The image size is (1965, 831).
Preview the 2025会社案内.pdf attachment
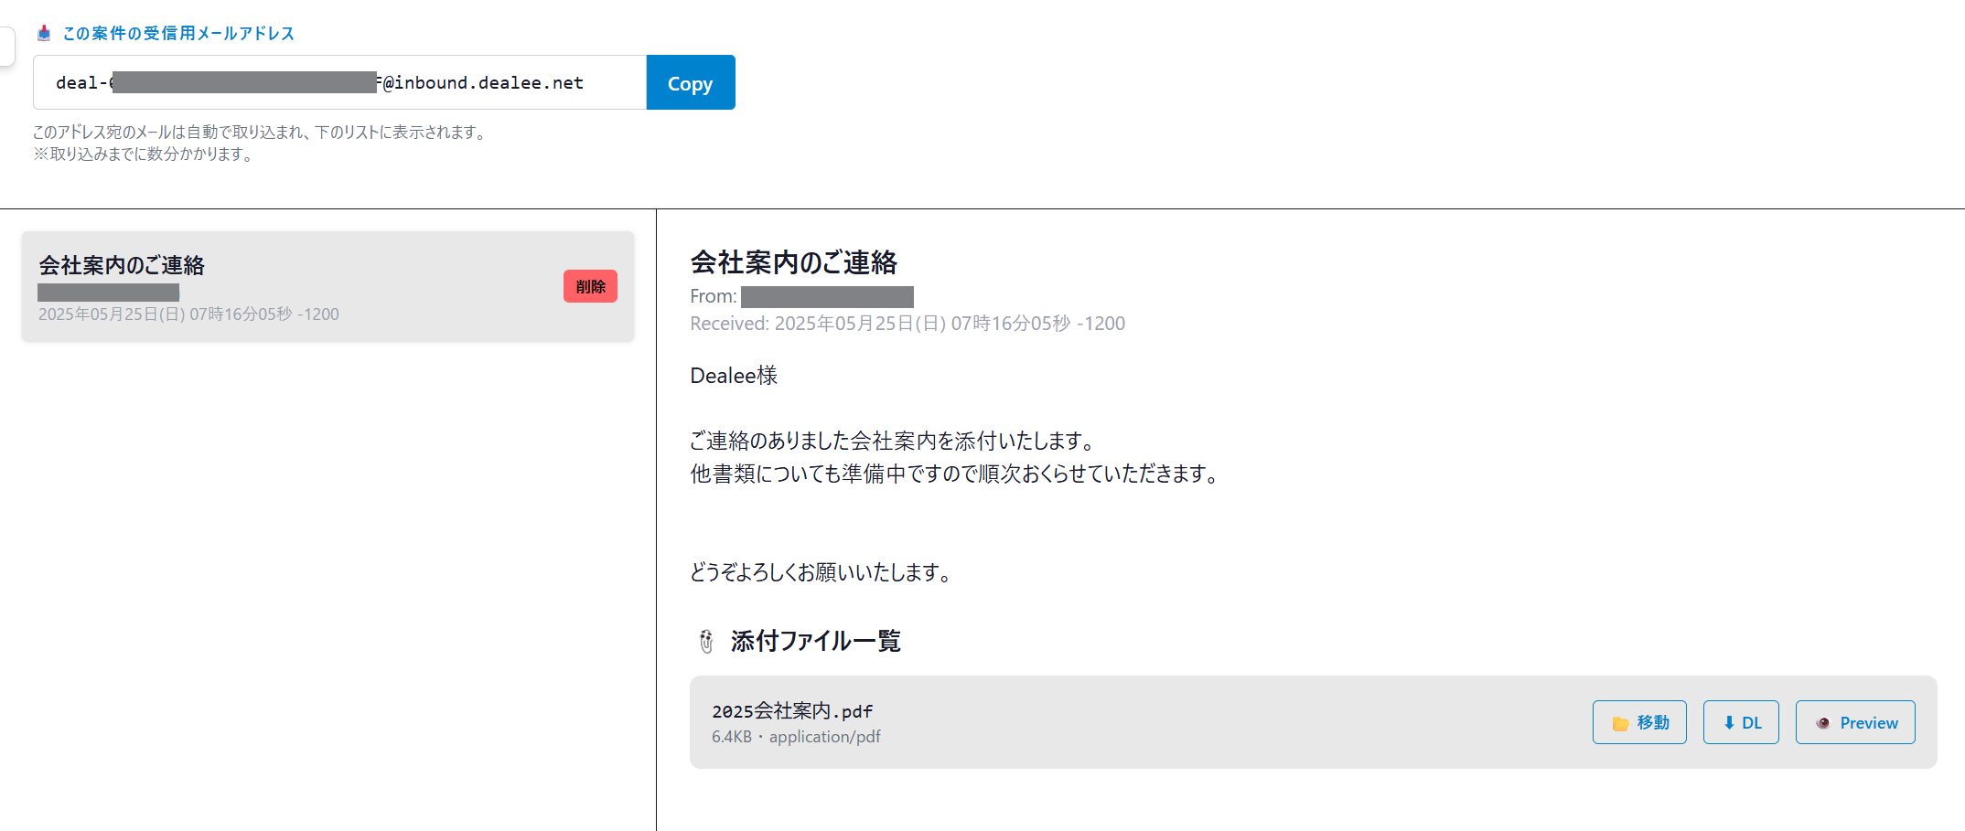tap(1855, 722)
